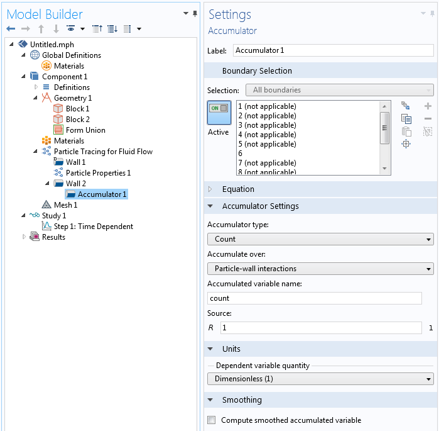
Task: Select the Accumulator 1 tree node
Action: (x=96, y=194)
